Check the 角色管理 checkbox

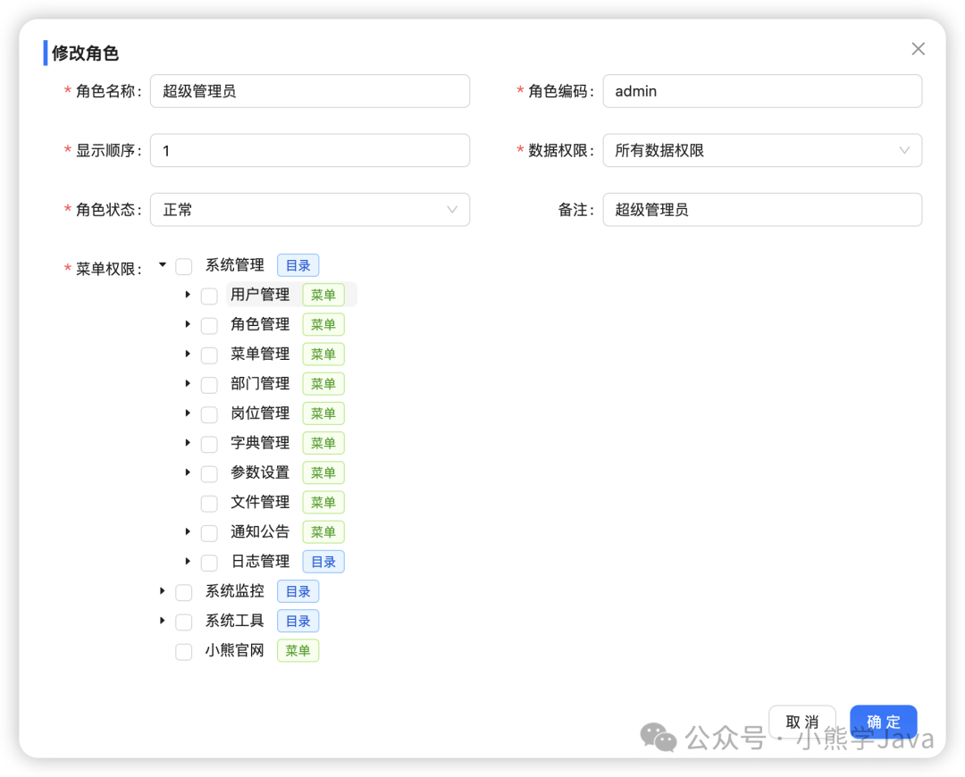(209, 325)
